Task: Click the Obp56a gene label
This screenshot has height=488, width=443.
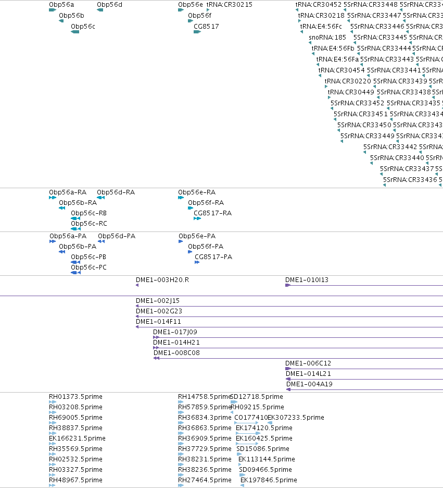Action: pos(61,5)
